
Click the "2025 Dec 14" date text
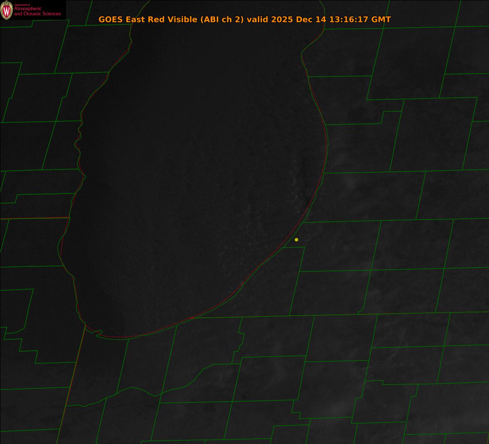tap(297, 20)
